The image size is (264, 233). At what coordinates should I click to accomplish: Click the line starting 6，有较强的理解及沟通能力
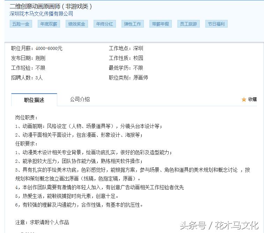coord(79,205)
